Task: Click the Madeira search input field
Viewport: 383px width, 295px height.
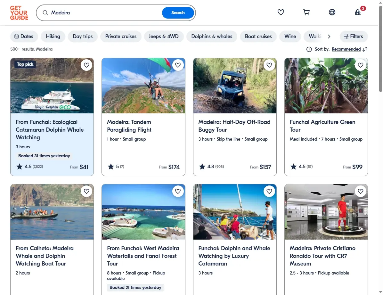Action: 105,13
